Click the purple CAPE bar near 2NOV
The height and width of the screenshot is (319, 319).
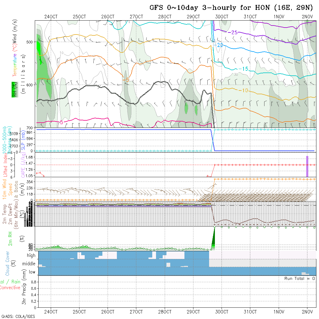[307, 166]
